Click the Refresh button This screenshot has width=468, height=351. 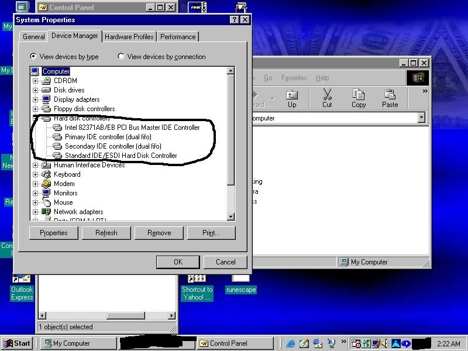(106, 233)
